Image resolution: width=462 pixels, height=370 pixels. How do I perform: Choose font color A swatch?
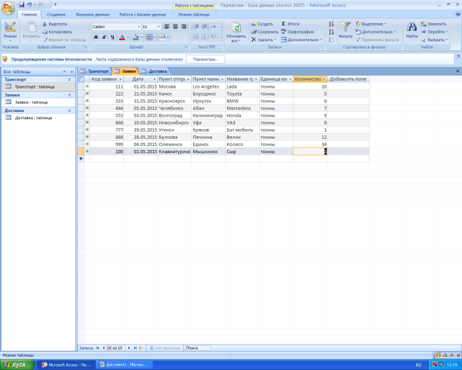point(122,37)
